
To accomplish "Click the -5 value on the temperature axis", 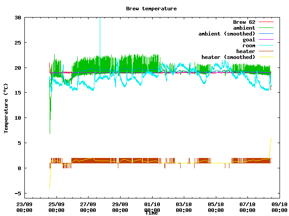I will tap(18, 193).
